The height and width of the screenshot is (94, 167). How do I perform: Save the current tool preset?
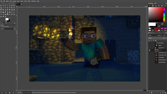coord(2,93)
